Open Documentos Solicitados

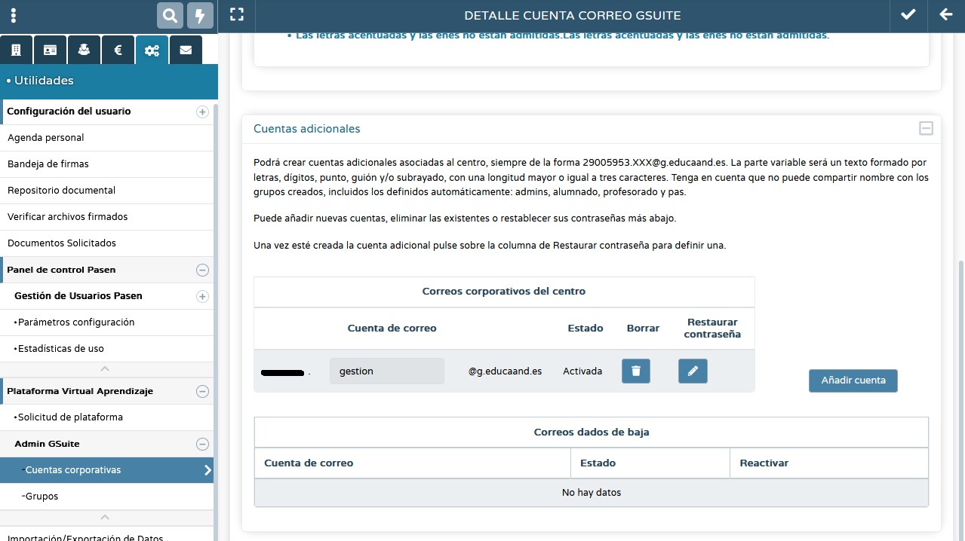coord(106,243)
